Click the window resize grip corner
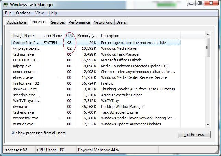Image resolution: width=221 pixels, height=156 pixels. (x=216, y=151)
